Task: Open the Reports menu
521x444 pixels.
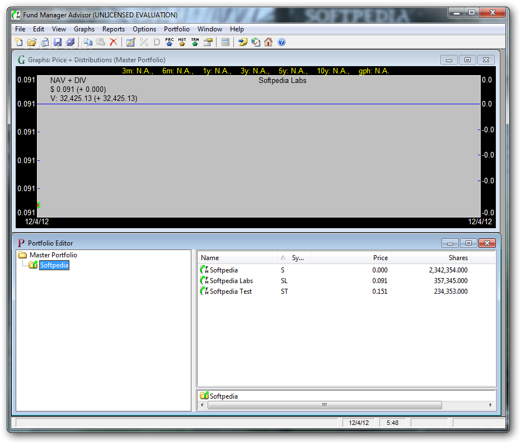Action: pyautogui.click(x=114, y=29)
